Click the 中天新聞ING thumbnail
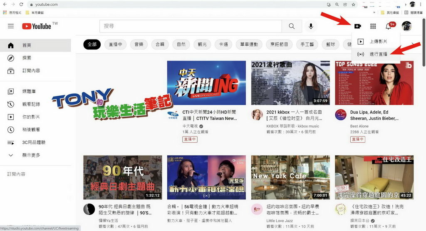 (206, 83)
